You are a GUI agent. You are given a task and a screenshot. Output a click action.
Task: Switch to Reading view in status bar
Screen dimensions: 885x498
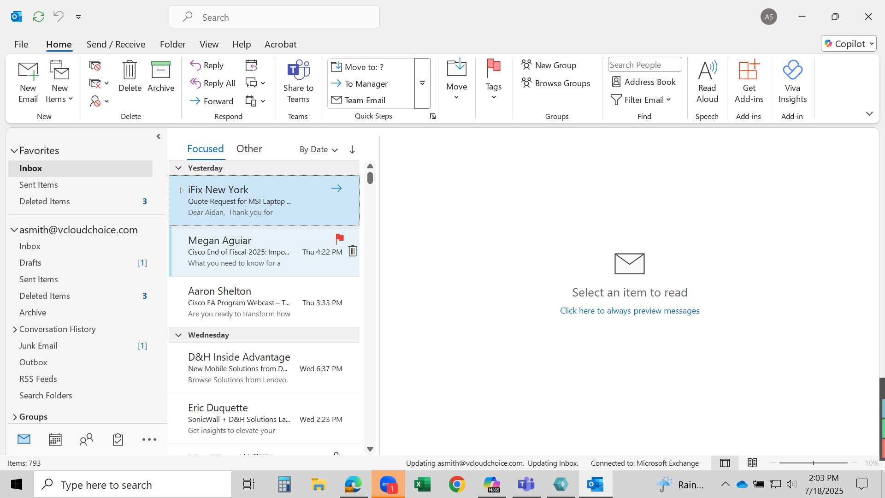click(752, 463)
